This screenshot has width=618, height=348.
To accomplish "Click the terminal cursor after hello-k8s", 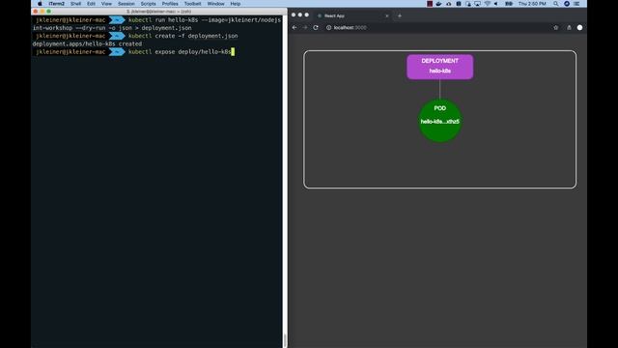I will pyautogui.click(x=233, y=51).
